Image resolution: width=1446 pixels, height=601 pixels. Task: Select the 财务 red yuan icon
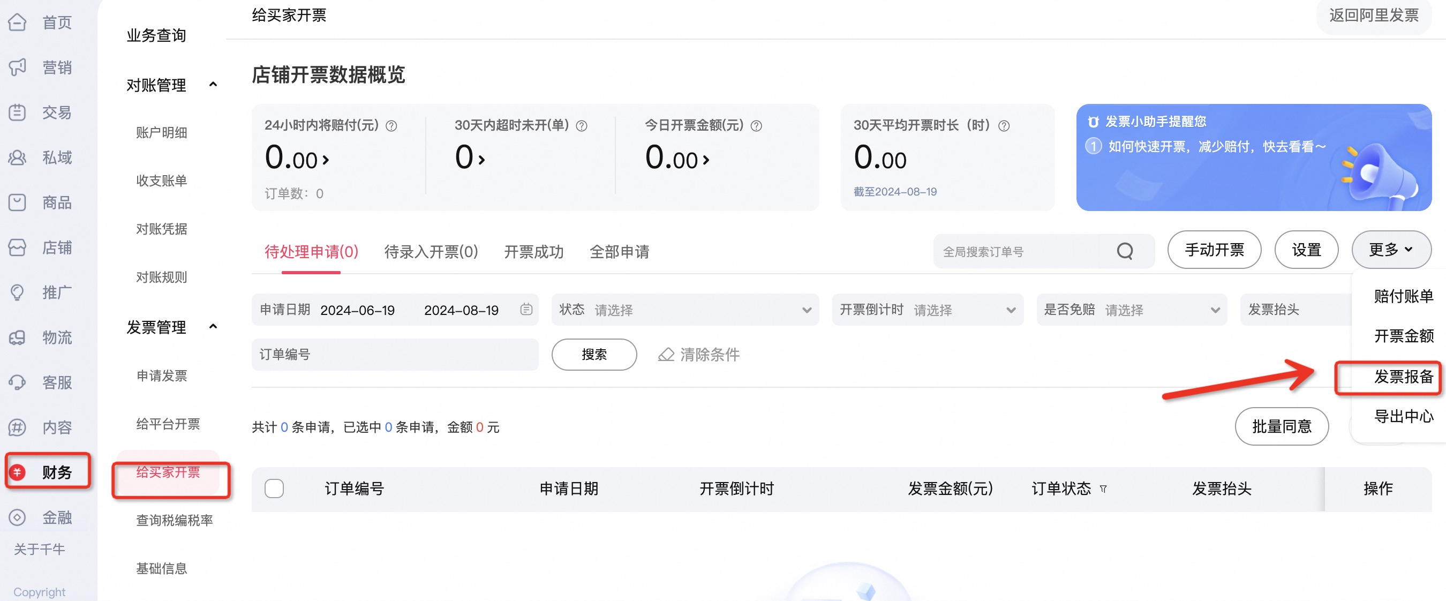17,472
